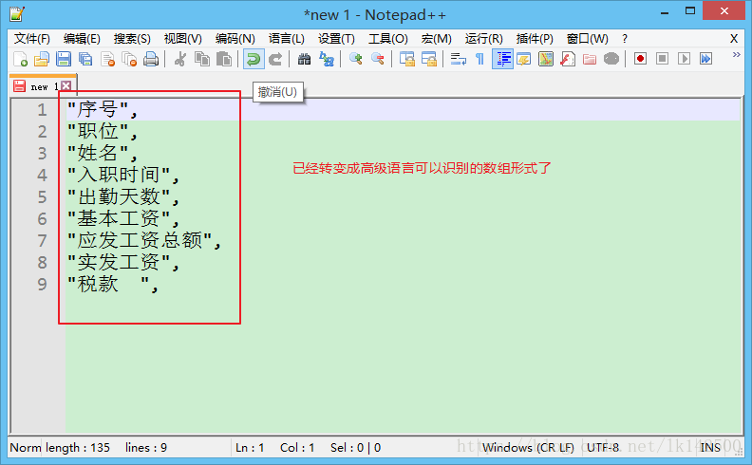Screen dimensions: 752x465
Task: Click the Save All icon
Action: pos(85,59)
